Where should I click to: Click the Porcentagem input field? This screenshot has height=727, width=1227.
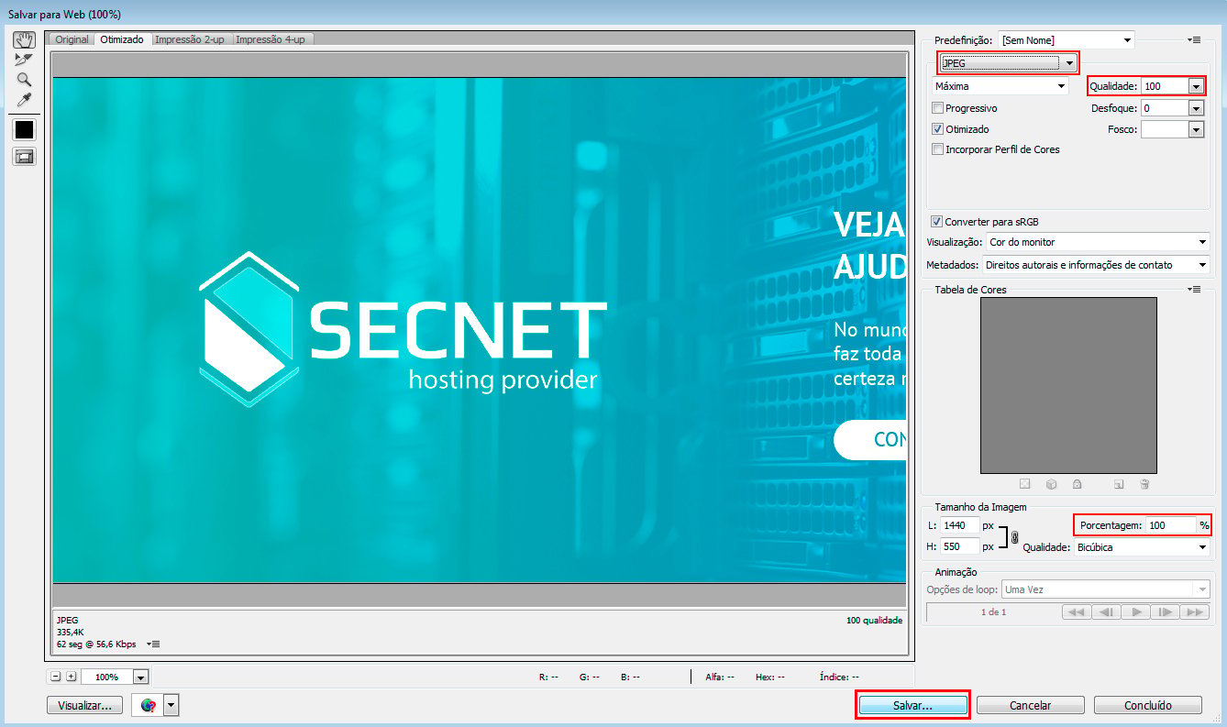pos(1171,525)
